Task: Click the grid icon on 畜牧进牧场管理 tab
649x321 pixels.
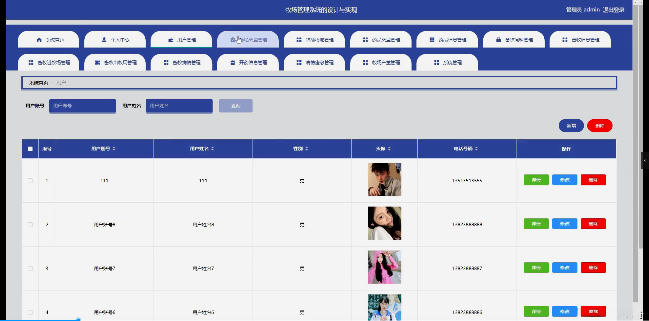Action: pos(31,63)
